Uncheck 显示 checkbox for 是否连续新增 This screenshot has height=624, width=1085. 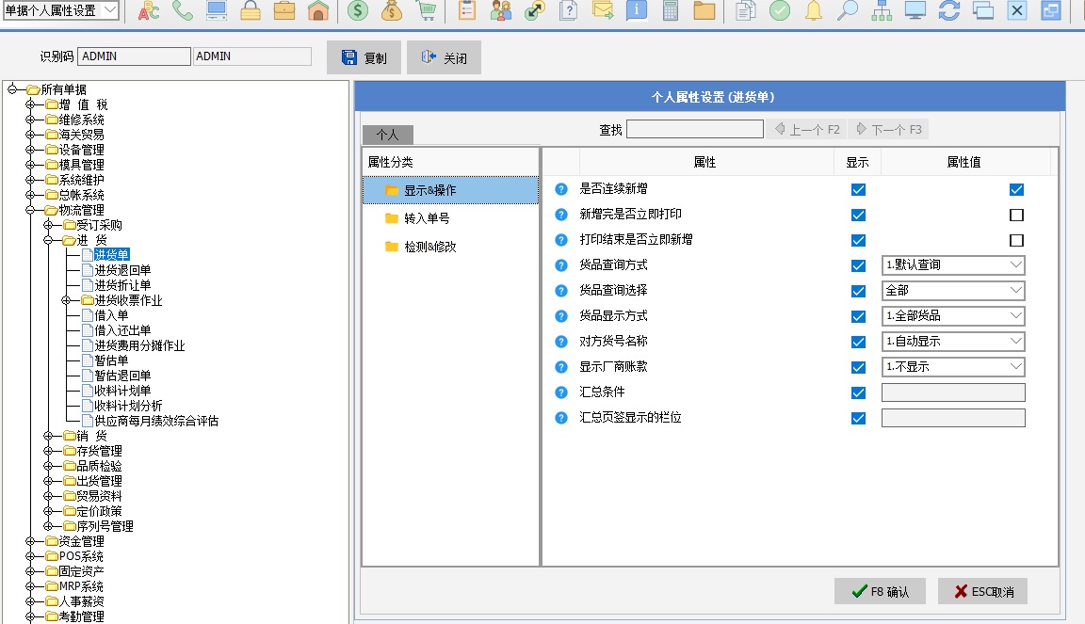tap(858, 189)
